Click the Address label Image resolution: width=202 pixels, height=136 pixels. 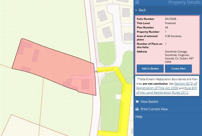[x=142, y=52]
